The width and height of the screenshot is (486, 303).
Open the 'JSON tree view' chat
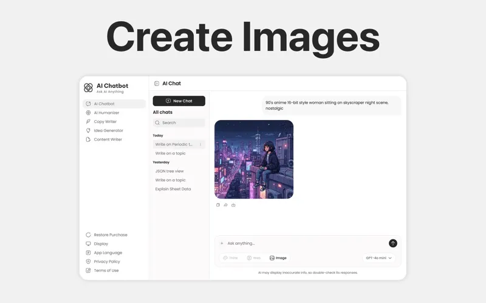(x=169, y=171)
